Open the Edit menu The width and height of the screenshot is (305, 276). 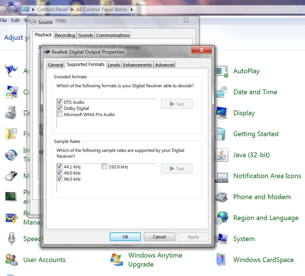tap(15, 20)
